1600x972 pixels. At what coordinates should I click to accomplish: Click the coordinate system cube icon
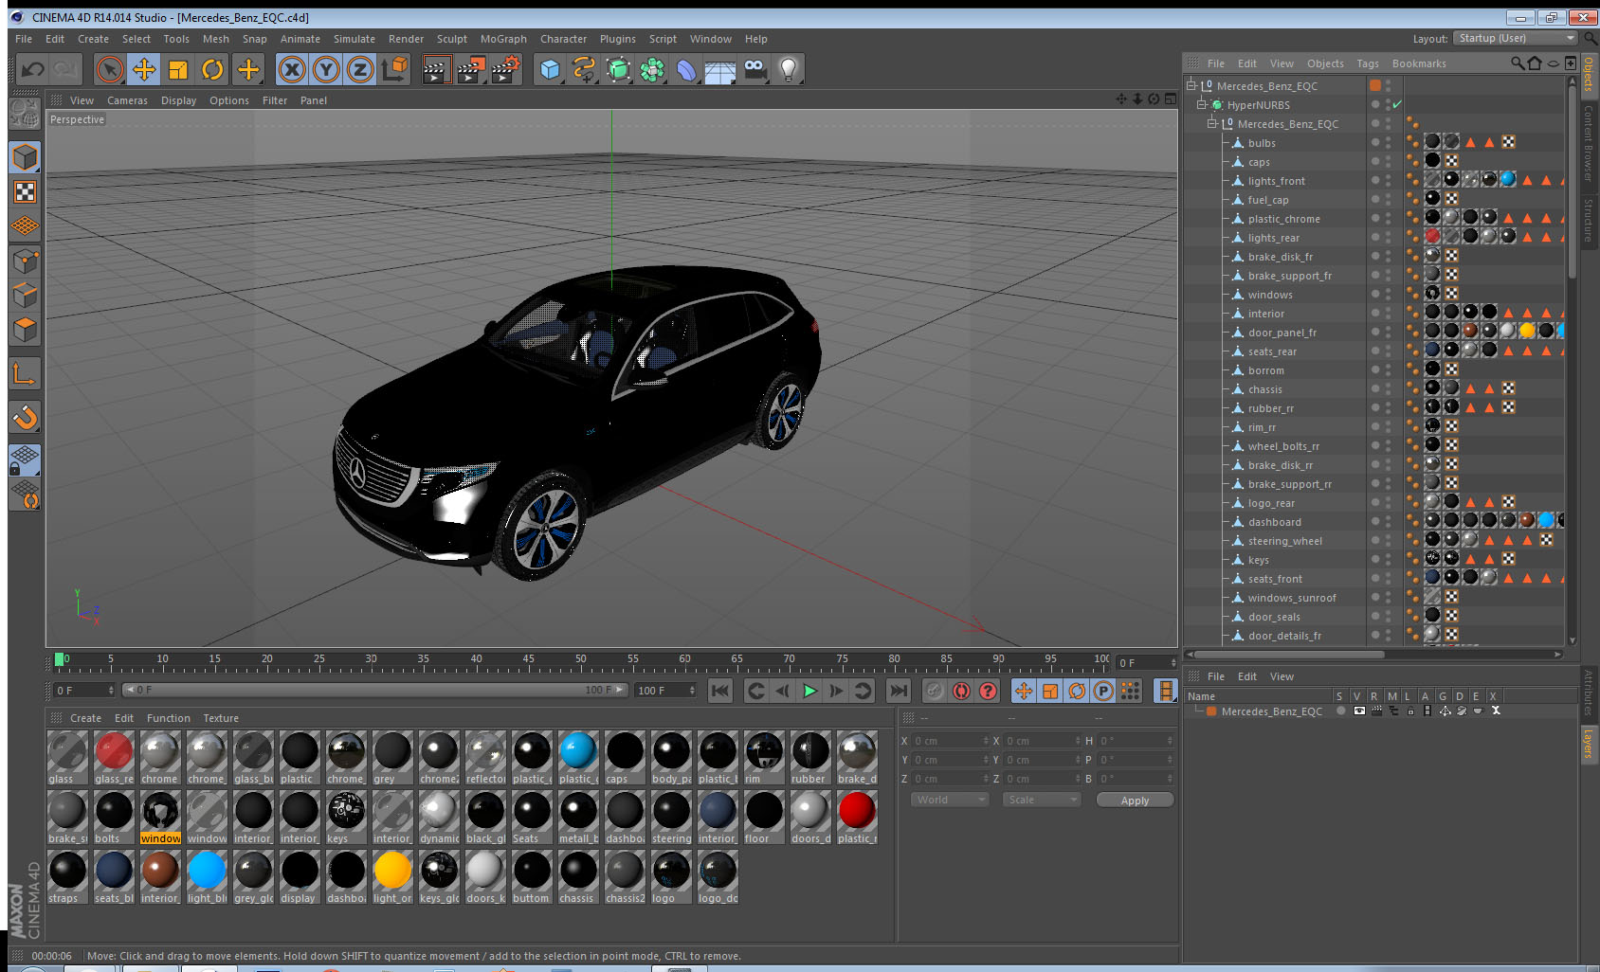(x=394, y=69)
